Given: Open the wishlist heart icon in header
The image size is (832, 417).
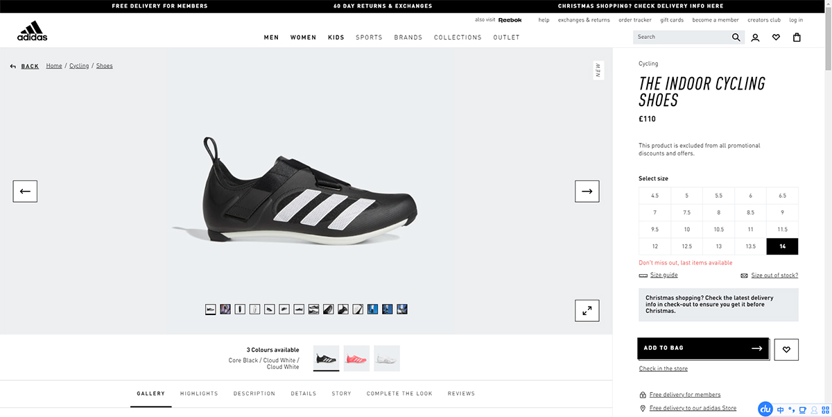Looking at the screenshot, I should point(776,37).
